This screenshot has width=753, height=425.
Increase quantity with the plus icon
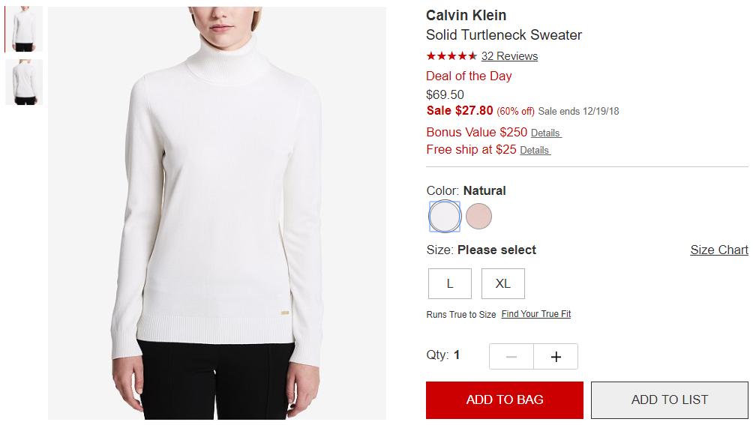pyautogui.click(x=556, y=356)
